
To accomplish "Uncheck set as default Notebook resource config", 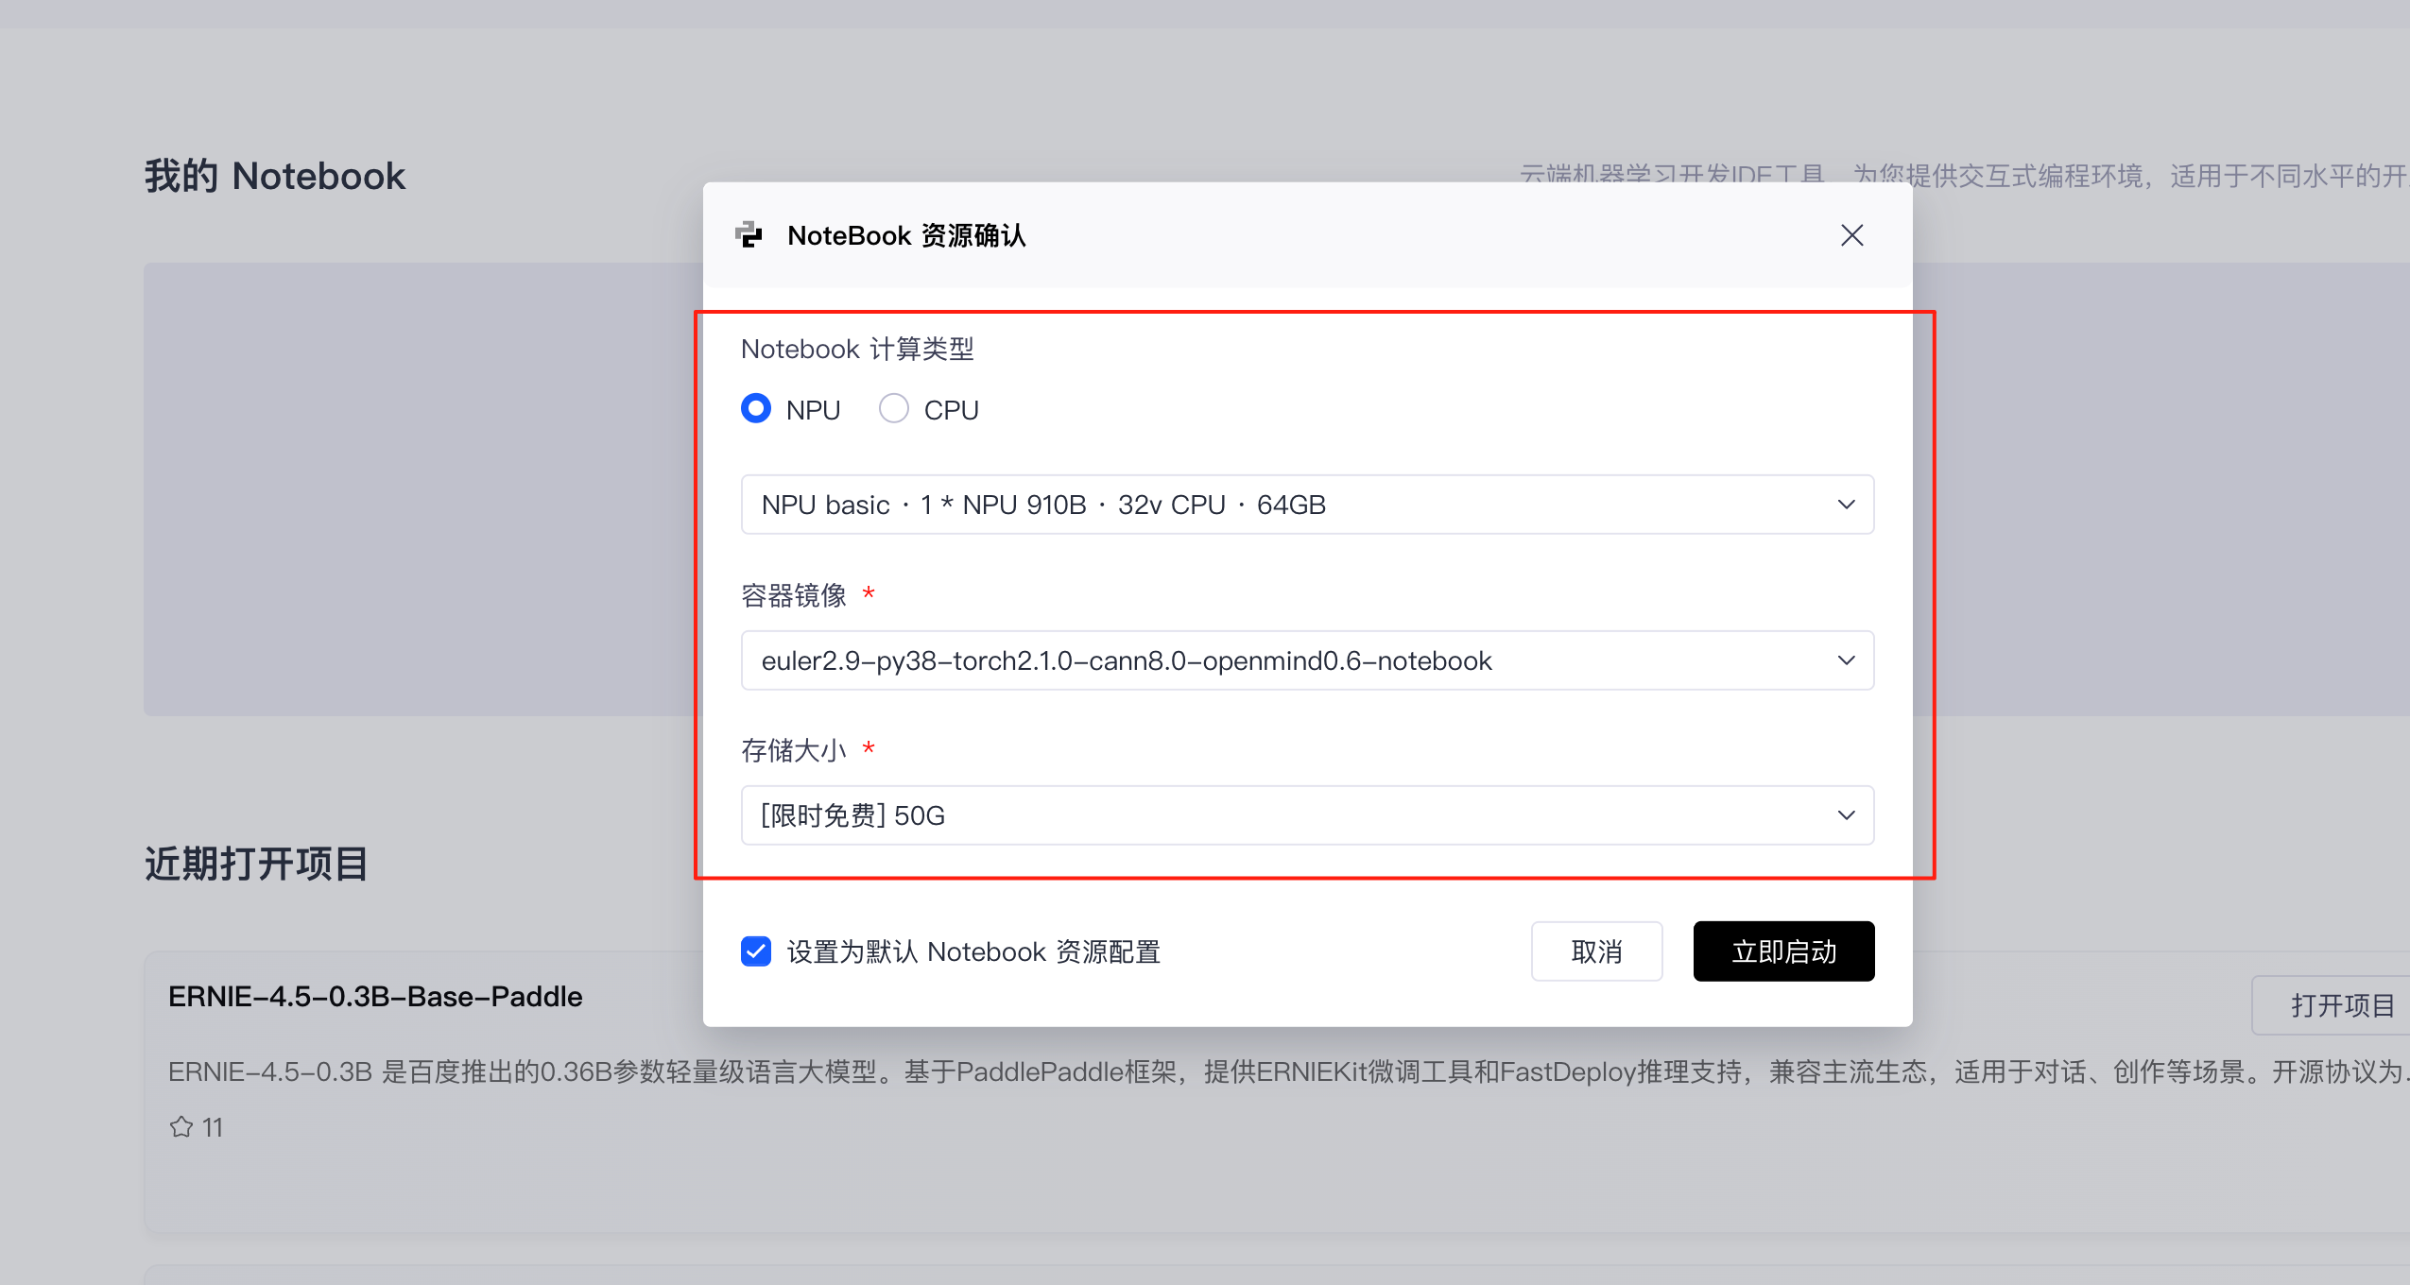I will tap(756, 951).
